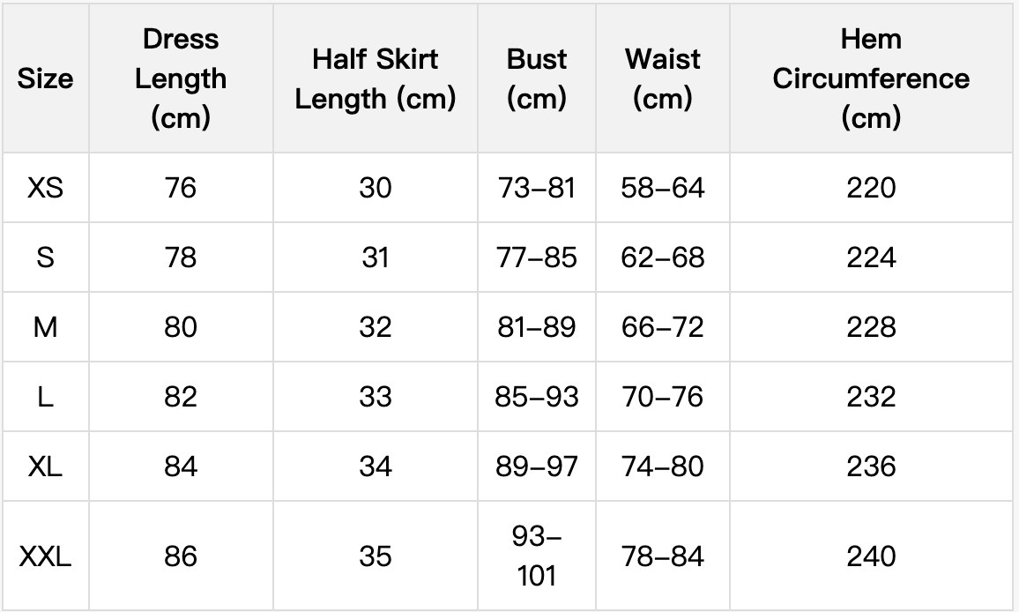Click the XS size row label
Screen dimensions: 1019x612
click(46, 188)
